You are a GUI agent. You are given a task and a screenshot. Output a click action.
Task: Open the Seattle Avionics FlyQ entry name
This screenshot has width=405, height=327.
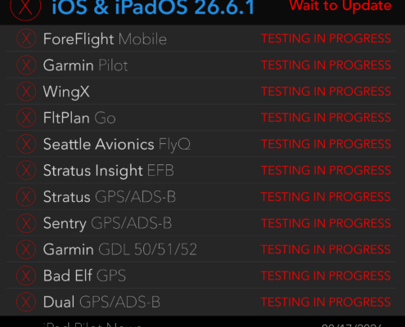pos(117,145)
